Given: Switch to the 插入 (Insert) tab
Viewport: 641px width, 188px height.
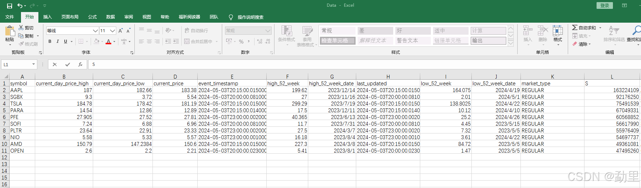Looking at the screenshot, I should tap(47, 17).
